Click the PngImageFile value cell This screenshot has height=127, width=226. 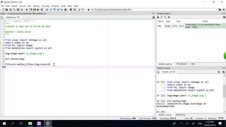[205, 26]
